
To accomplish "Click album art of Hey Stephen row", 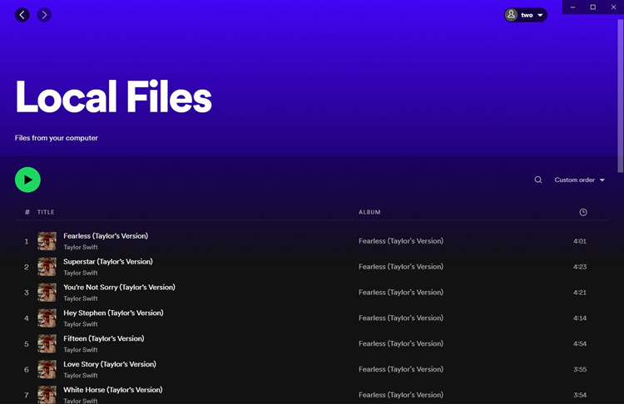I will 47,318.
